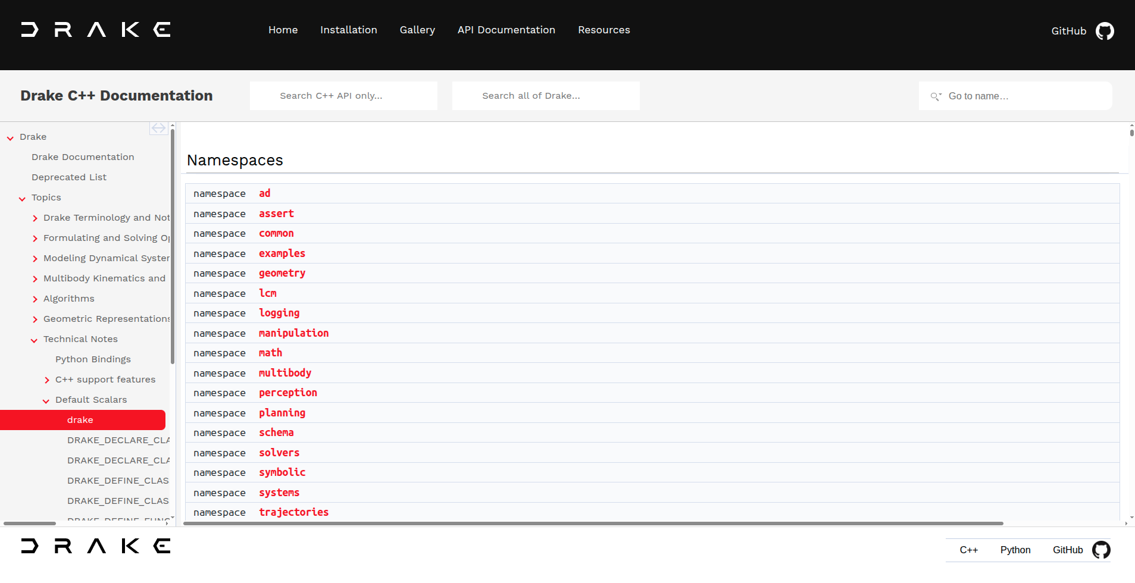Click the Drake logo in the header

point(96,30)
